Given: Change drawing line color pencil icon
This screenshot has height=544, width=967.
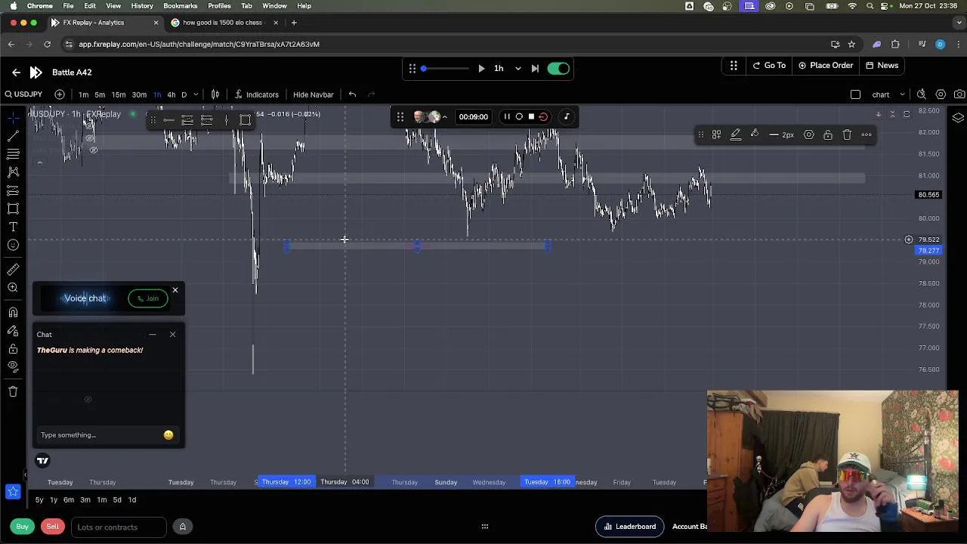Looking at the screenshot, I should pyautogui.click(x=736, y=134).
